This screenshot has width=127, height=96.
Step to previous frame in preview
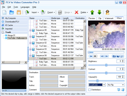[102, 56]
